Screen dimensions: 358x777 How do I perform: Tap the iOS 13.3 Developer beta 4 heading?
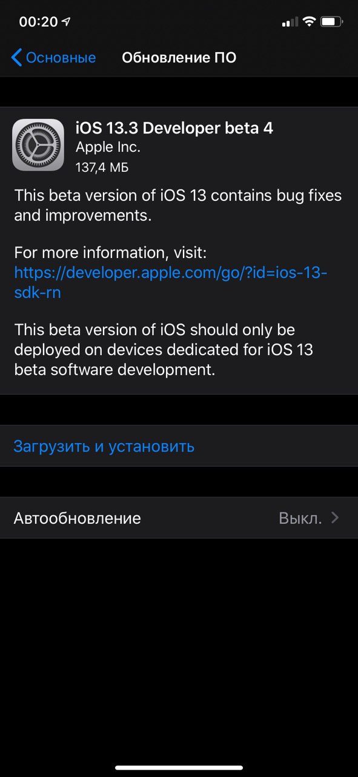tap(174, 128)
